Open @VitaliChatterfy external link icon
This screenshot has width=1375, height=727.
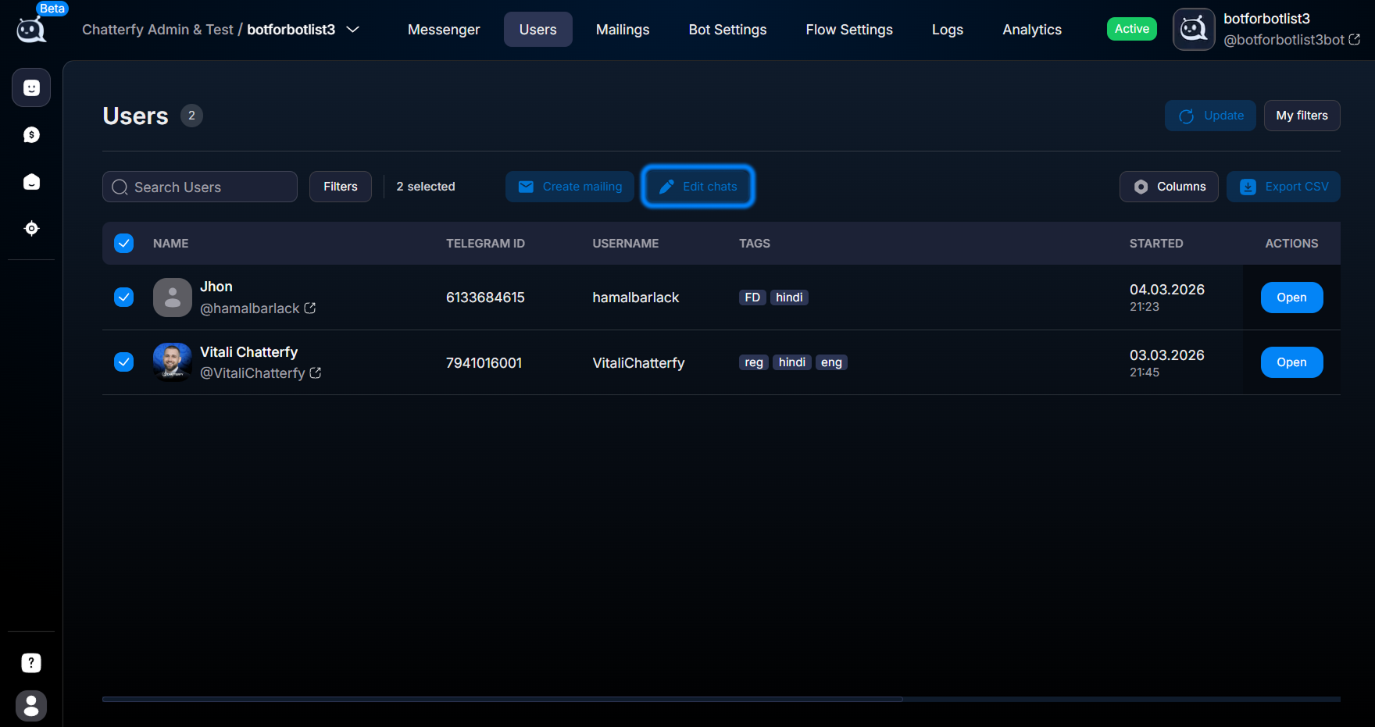(316, 373)
